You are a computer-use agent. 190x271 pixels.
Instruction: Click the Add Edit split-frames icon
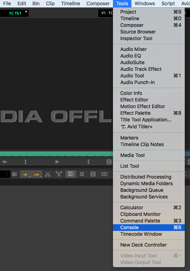pyautogui.click(x=104, y=174)
